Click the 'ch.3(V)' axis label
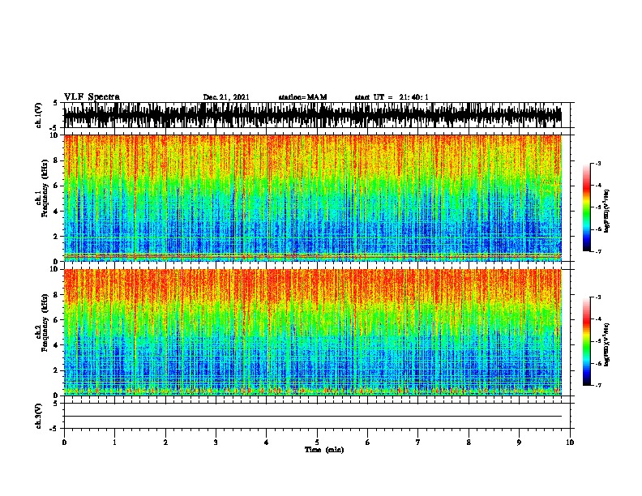Viewport: 642px width, 496px height. point(38,416)
